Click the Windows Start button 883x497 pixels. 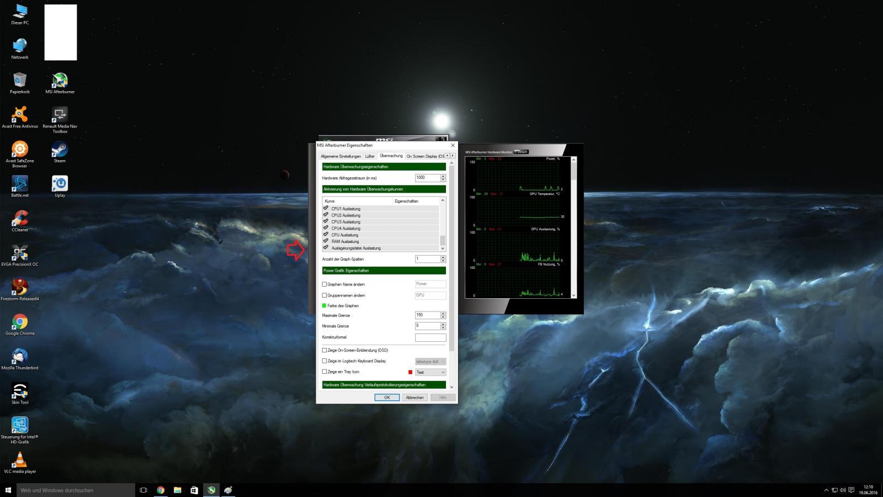[x=8, y=490]
